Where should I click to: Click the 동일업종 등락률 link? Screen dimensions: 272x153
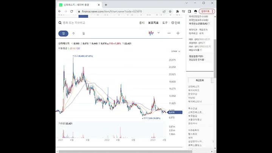click(196, 59)
